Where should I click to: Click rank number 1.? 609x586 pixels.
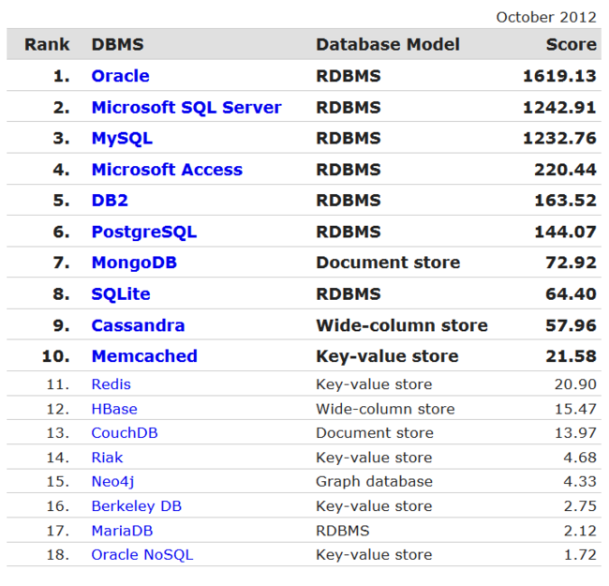point(61,76)
